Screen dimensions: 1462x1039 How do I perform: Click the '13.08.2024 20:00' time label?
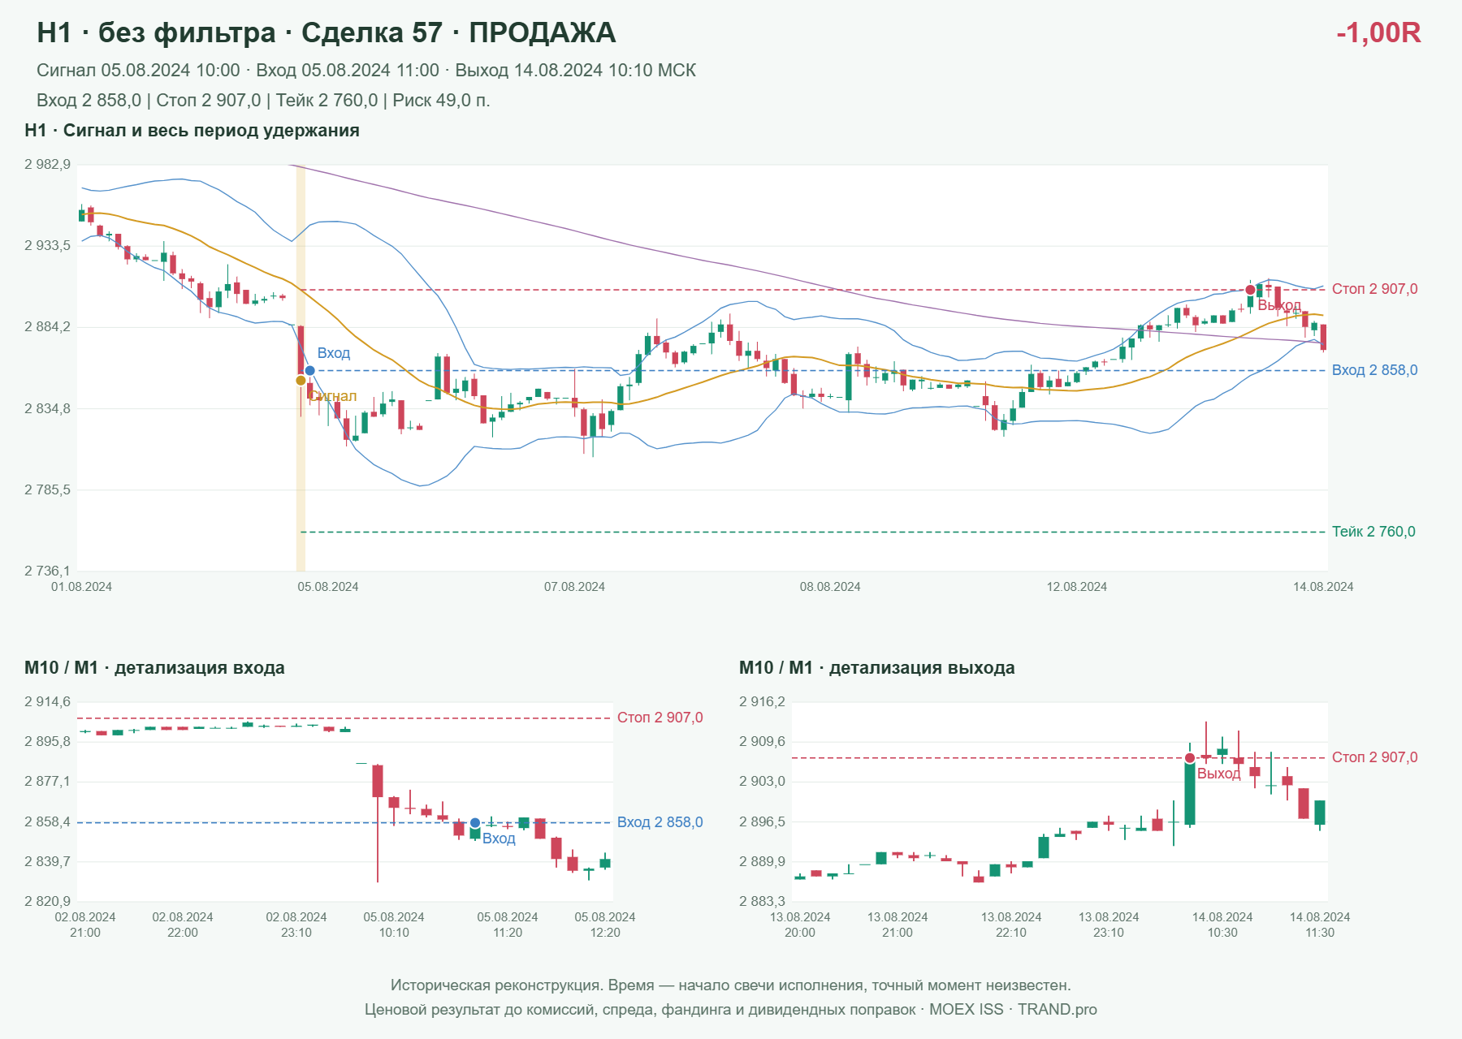pyautogui.click(x=800, y=925)
